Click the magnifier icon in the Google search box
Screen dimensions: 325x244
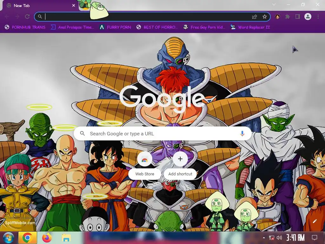pos(83,133)
